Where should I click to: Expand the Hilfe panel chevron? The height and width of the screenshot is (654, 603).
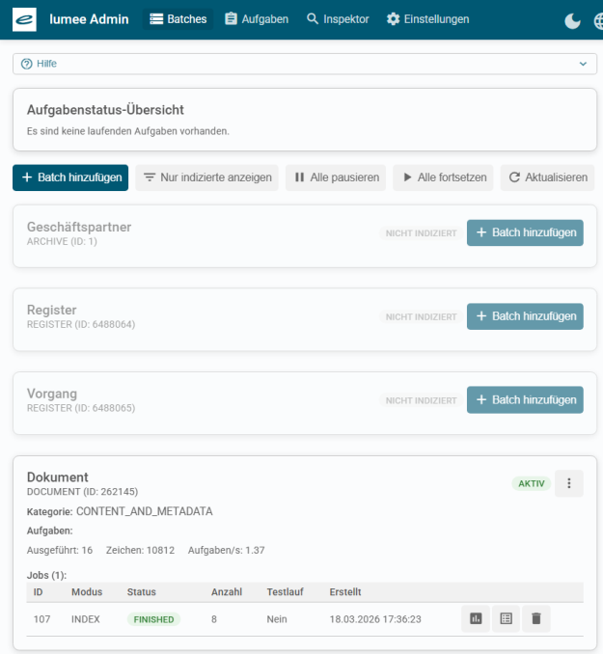[x=582, y=64]
